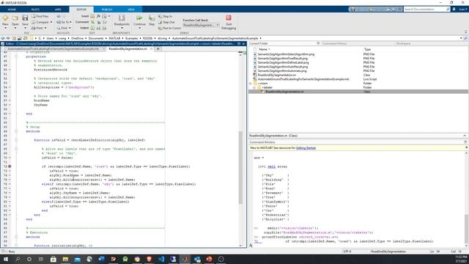Click the New file icon

[x=5, y=18]
